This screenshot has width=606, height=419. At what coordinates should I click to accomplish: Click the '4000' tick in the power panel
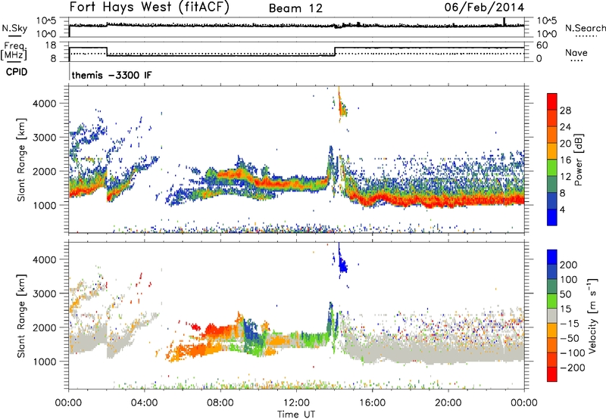tap(44, 104)
